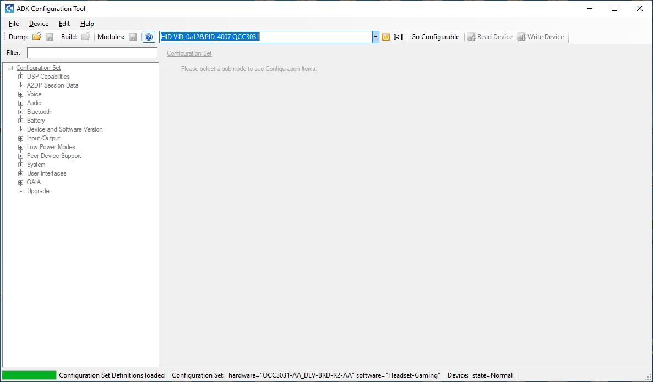653x382 pixels.
Task: Click the Read Device toolbar button
Action: [489, 37]
